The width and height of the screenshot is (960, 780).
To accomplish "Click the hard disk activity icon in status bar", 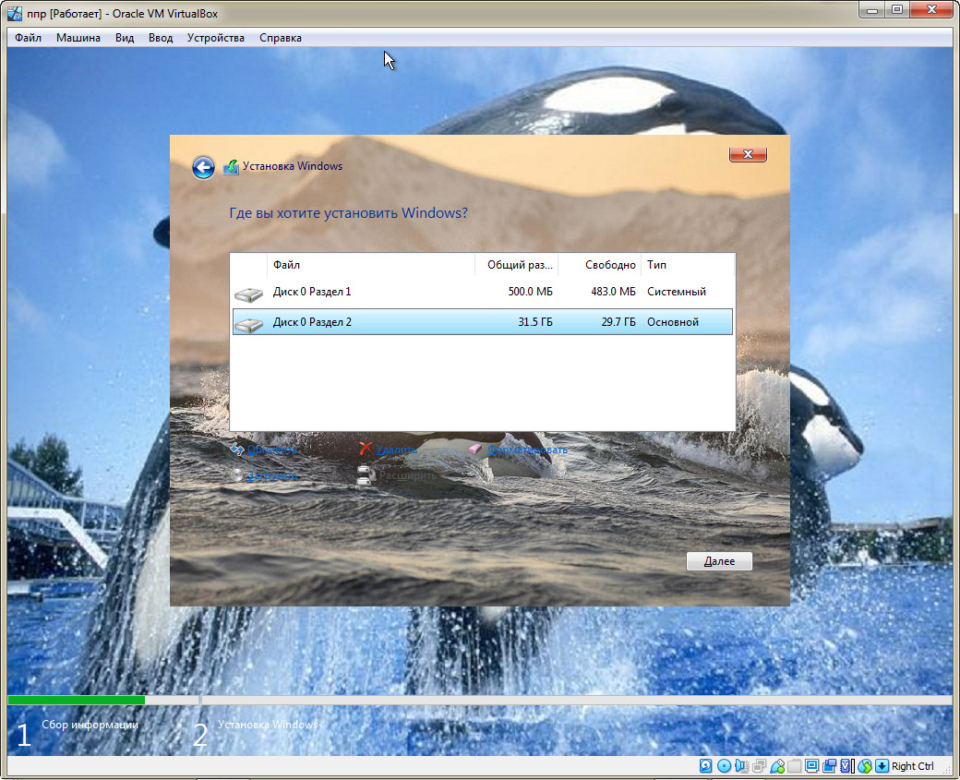I will tap(706, 766).
